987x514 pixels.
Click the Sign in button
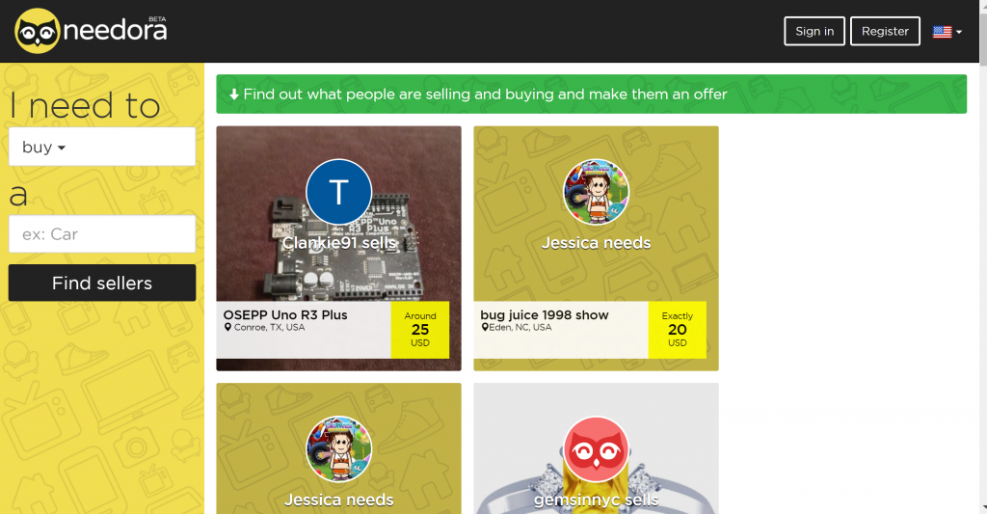click(814, 31)
